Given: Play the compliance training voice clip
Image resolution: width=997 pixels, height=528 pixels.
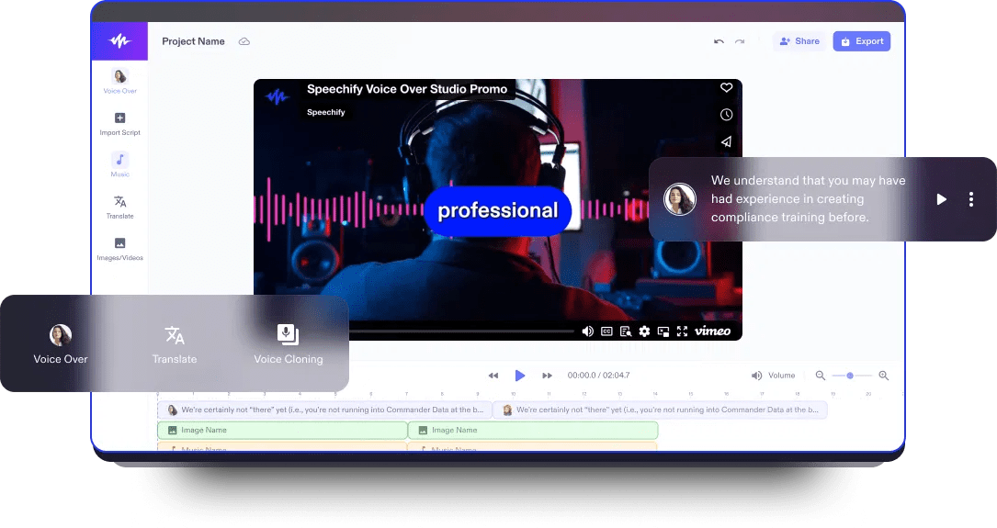Looking at the screenshot, I should pos(941,199).
